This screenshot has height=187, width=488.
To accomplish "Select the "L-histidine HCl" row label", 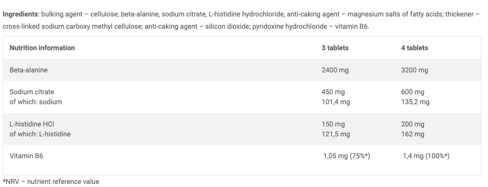I will tap(32, 124).
